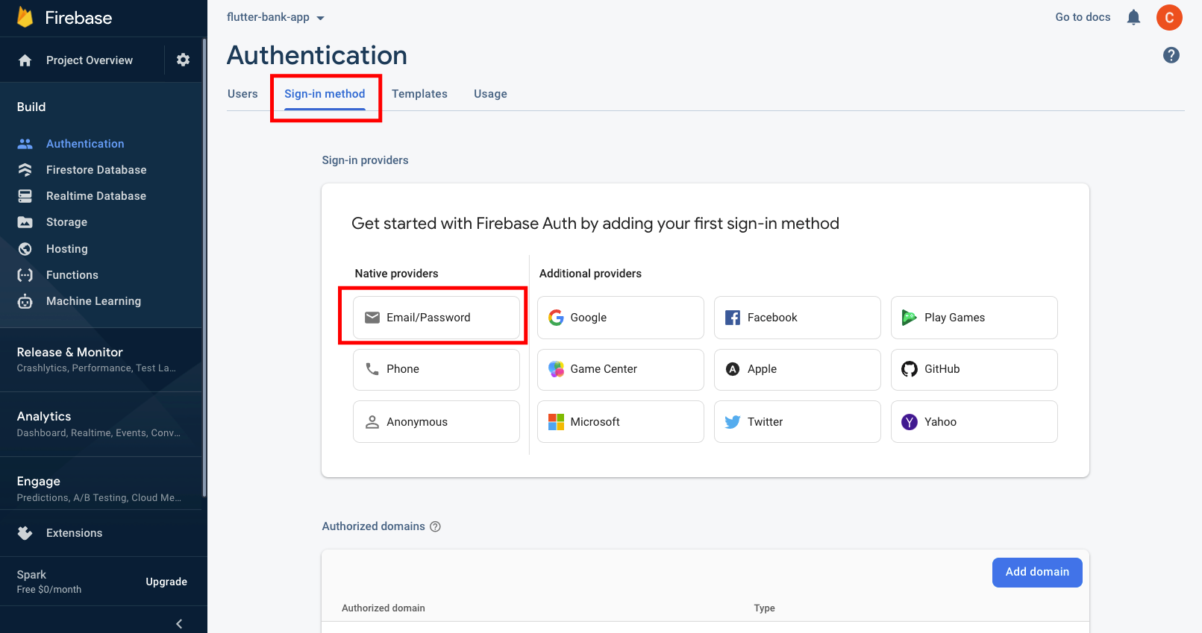Click the Yahoo logo icon
1202x633 pixels.
point(910,422)
